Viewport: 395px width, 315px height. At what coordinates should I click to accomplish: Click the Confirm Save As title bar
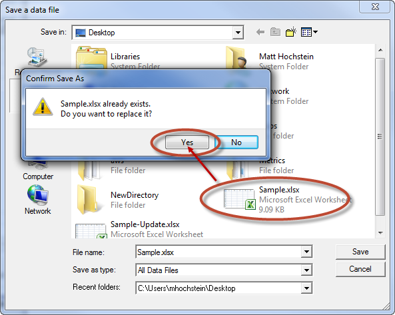click(x=146, y=79)
